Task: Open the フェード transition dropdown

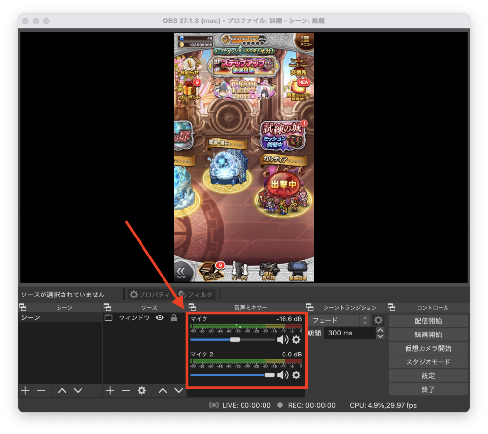Action: pos(340,320)
